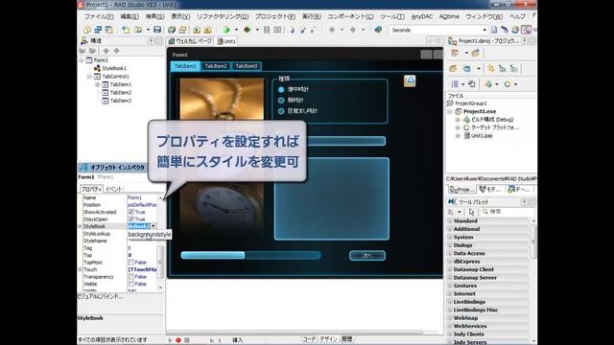
Task: Switch to the イベント tab in the Object Inspector
Action: coord(114,189)
